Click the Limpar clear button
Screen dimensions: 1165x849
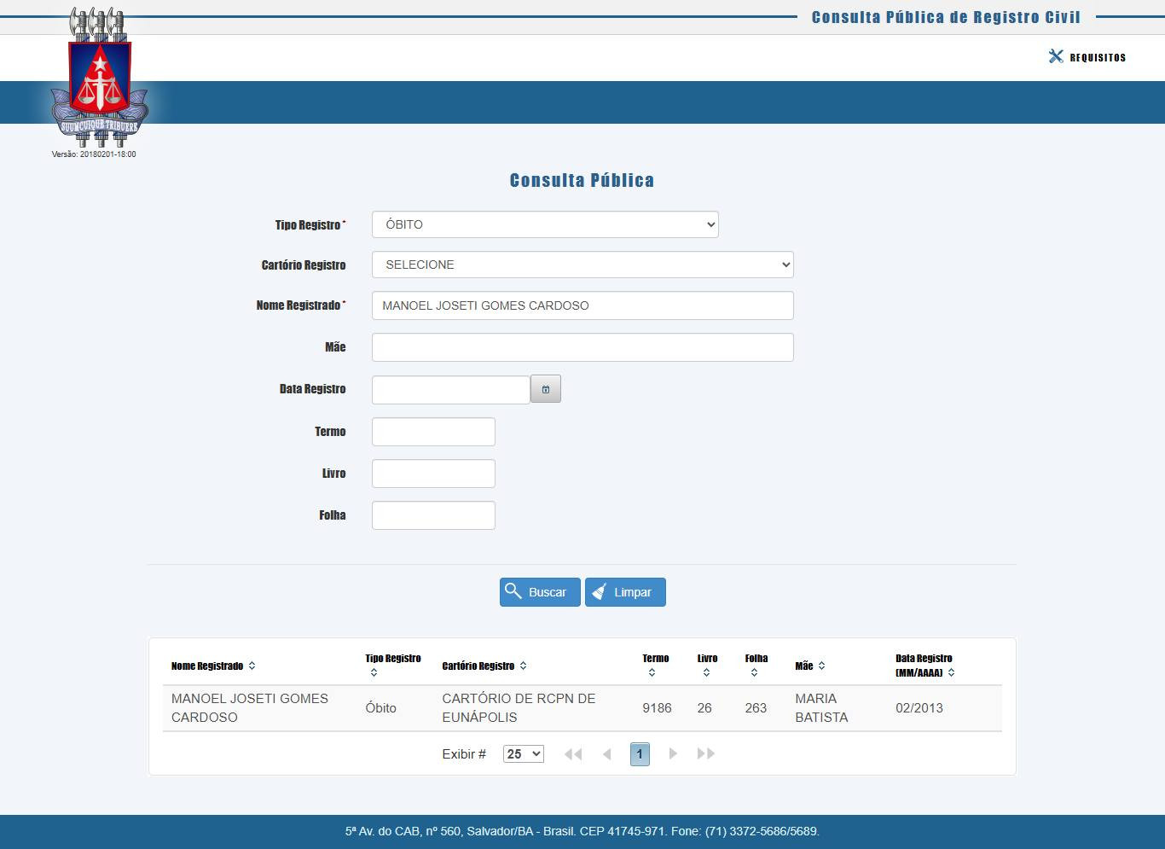tap(625, 592)
